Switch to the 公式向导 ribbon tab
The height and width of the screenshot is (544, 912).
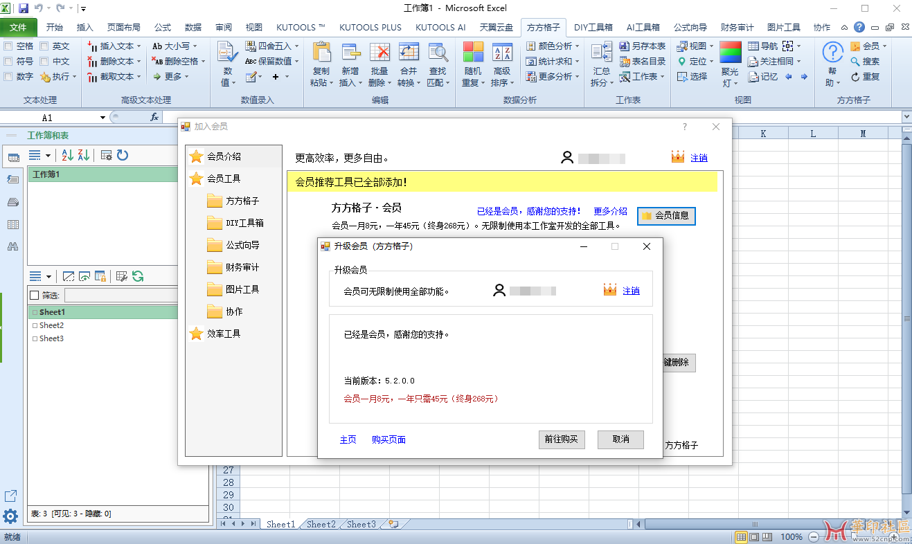point(690,28)
